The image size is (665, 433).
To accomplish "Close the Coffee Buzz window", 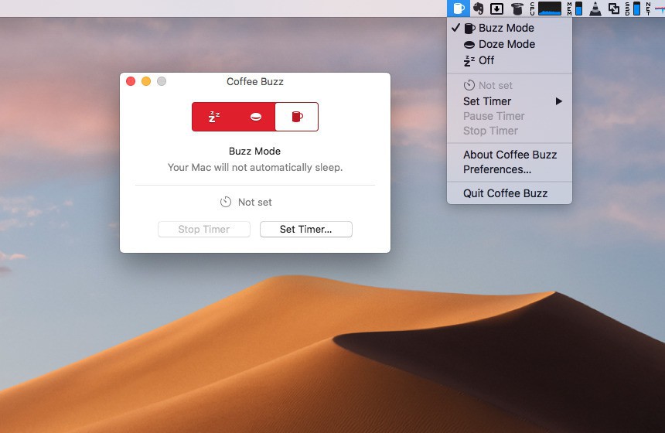I will tap(131, 81).
